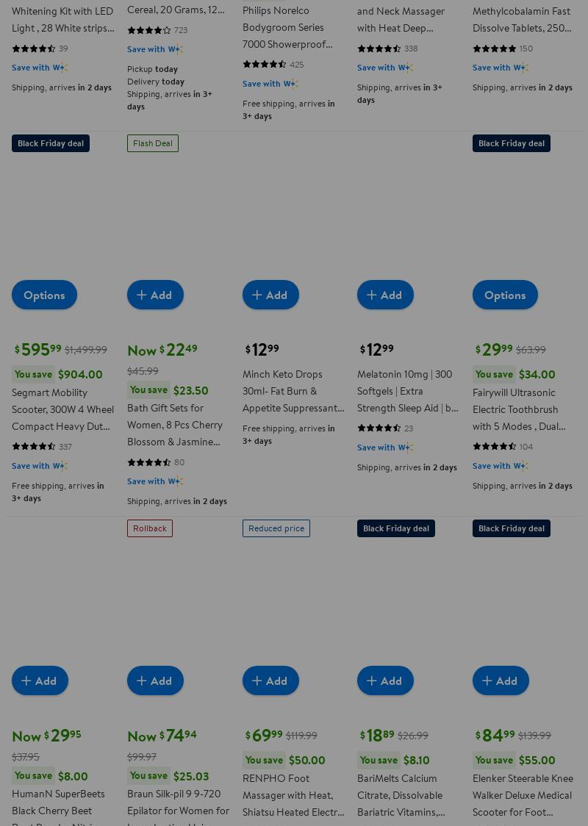Viewport: 588px width, 826px height.
Task: Add Bath Gift Sets for Women to cart
Action: [155, 295]
